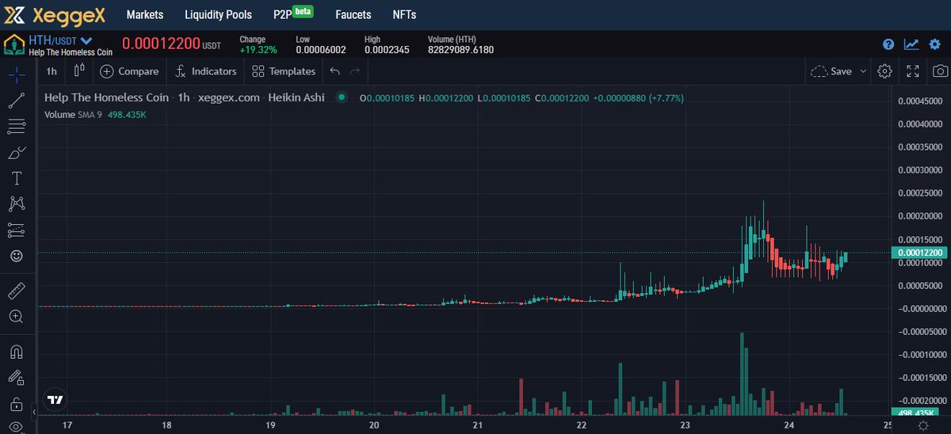
Task: Click date 22 on the time axis
Action: 582,425
